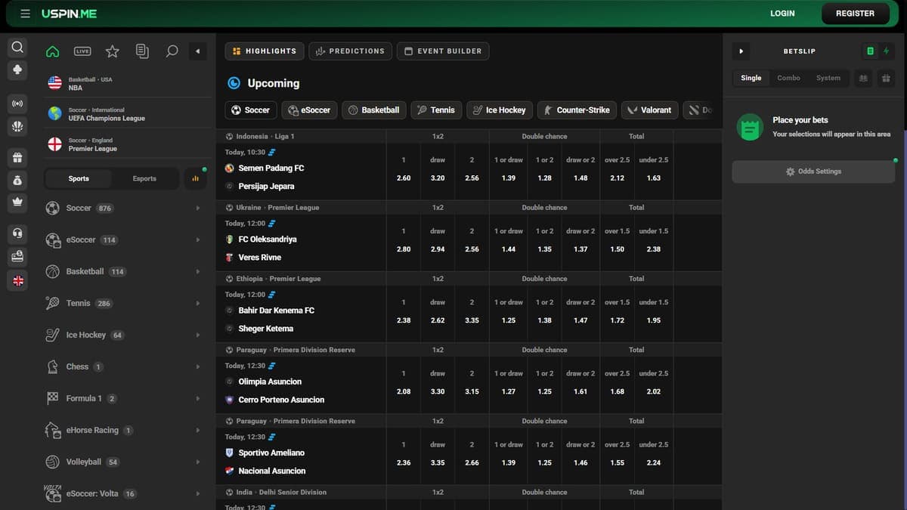Open the casino clubs icon in the left rail
The image size is (907, 510).
(x=18, y=70)
